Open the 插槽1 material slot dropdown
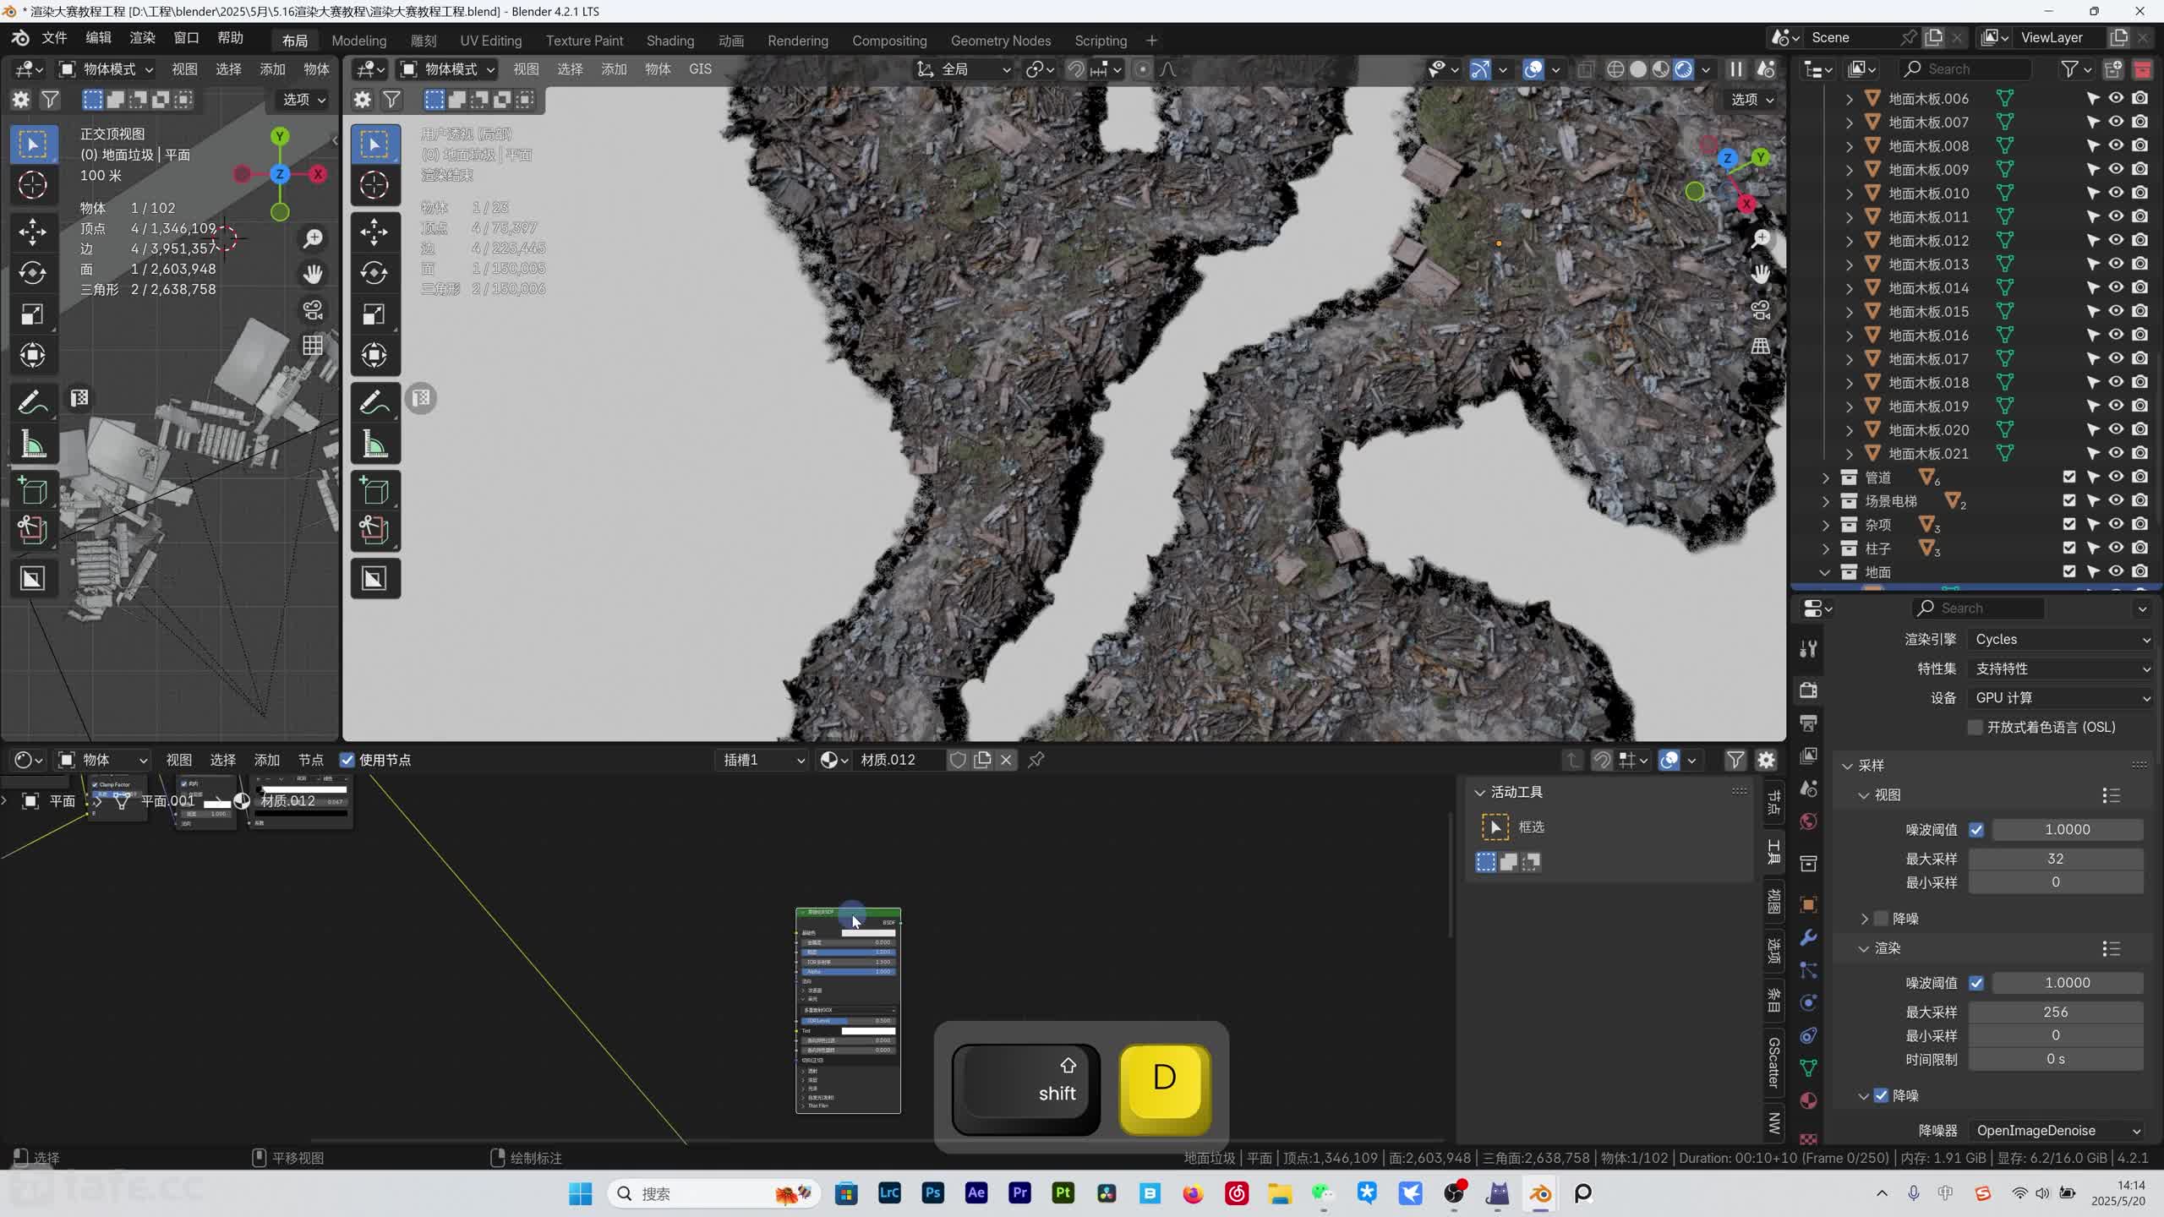2164x1217 pixels. pyautogui.click(x=762, y=760)
